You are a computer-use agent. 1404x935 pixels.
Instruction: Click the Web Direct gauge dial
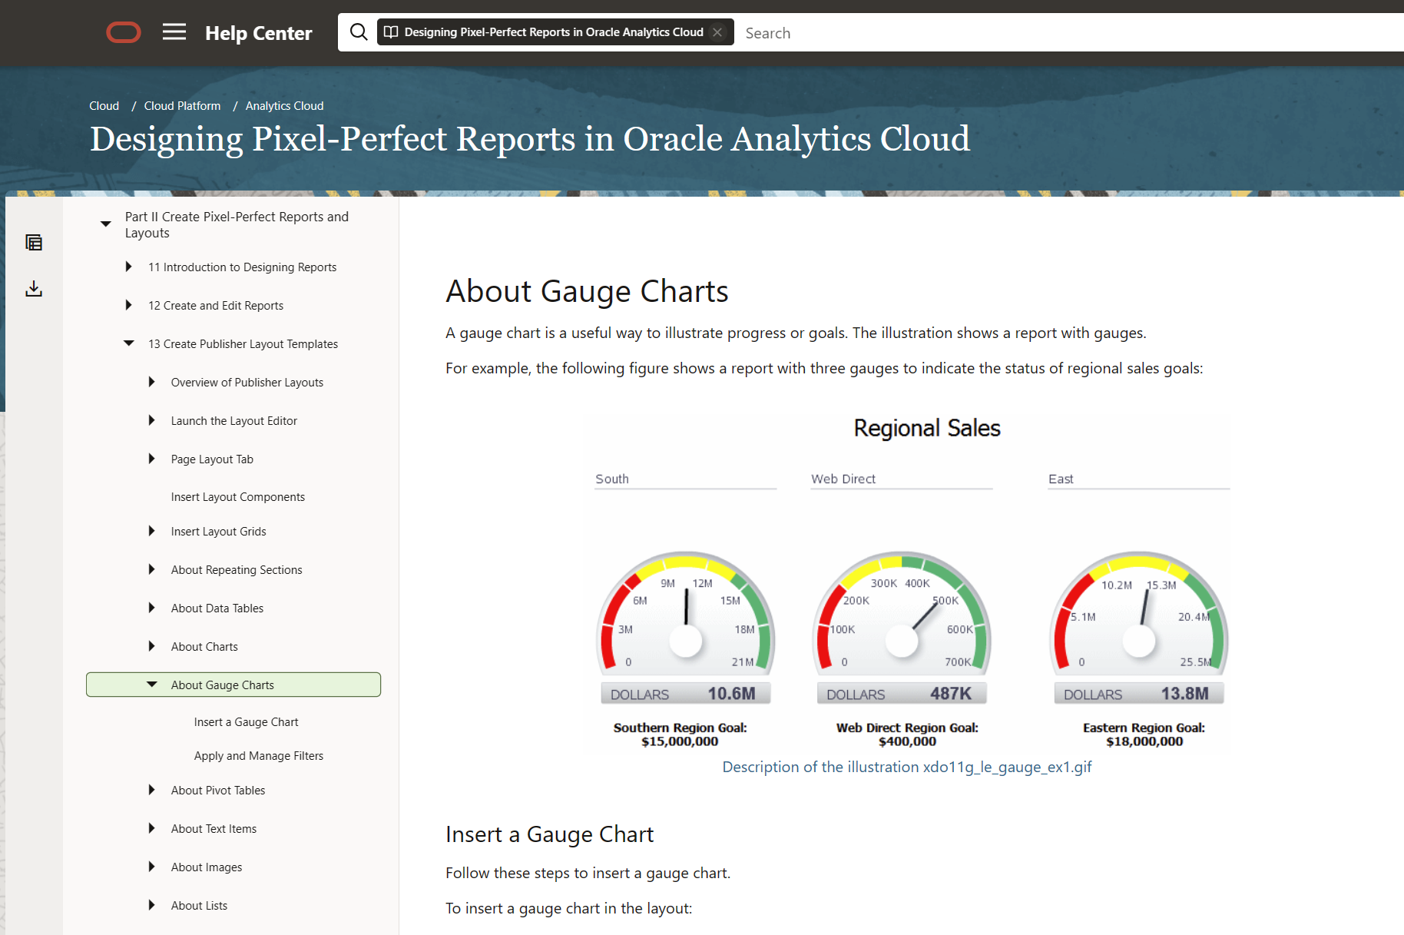[902, 612]
